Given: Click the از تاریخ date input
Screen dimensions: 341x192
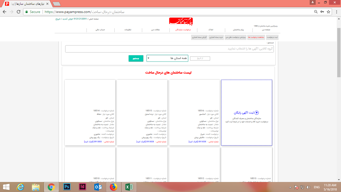Looking at the screenshot, I should pyautogui.click(x=200, y=58).
